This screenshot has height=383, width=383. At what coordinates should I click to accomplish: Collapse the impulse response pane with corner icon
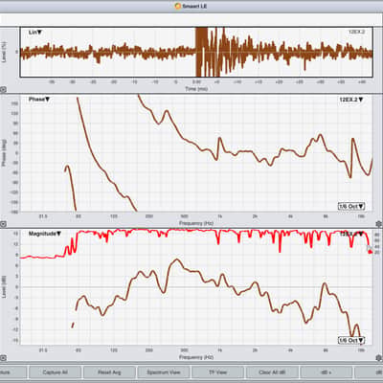pos(3,90)
